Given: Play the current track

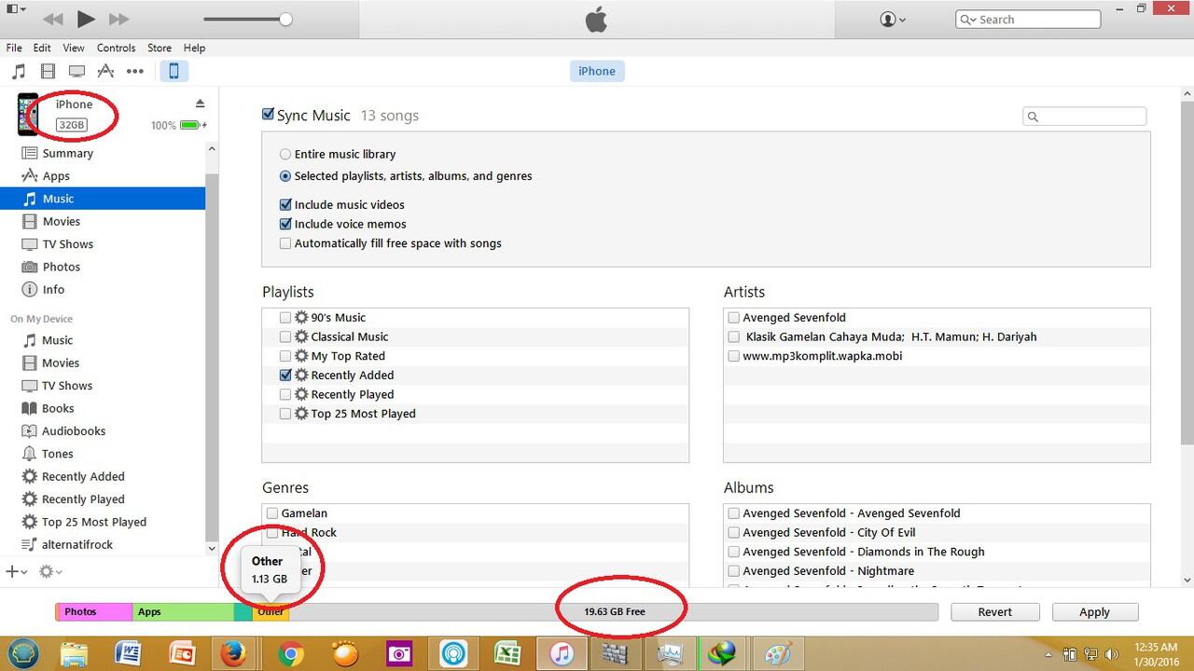Looking at the screenshot, I should pyautogui.click(x=86, y=19).
